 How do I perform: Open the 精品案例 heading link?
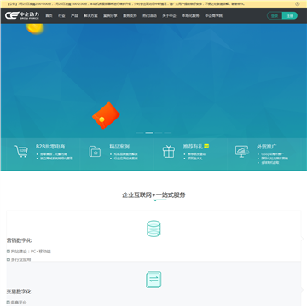[119, 147]
